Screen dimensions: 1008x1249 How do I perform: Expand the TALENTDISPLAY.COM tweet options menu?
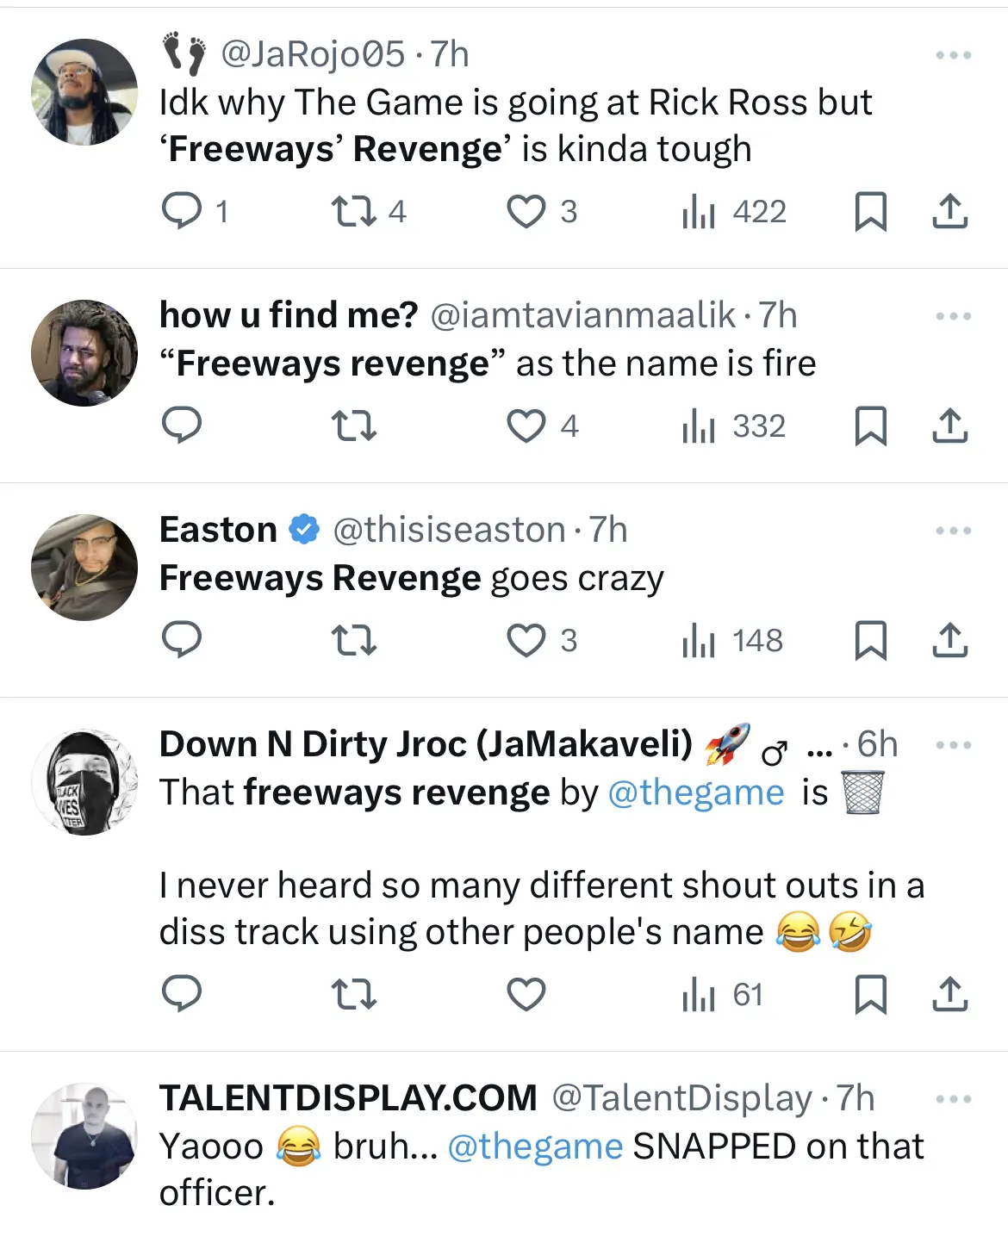point(953,1099)
